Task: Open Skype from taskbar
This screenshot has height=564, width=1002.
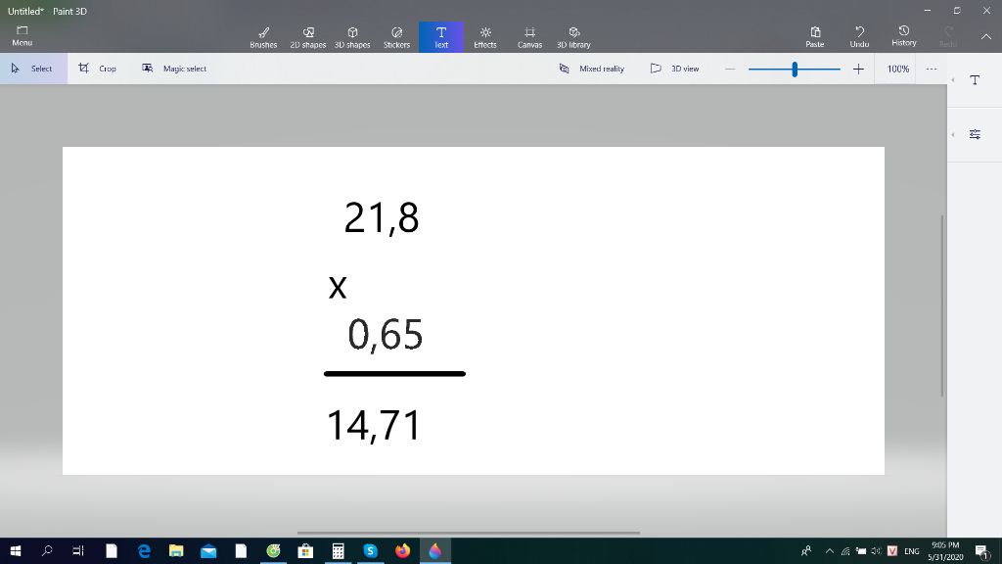Action: pyautogui.click(x=370, y=550)
